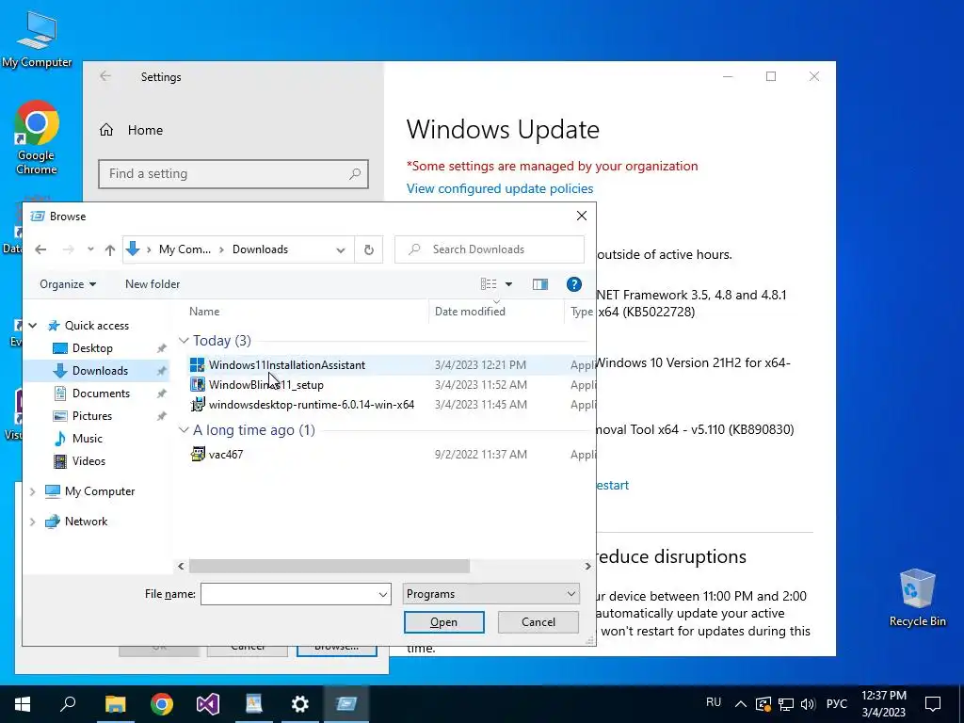Open the Organize menu
The height and width of the screenshot is (723, 964).
tap(68, 284)
